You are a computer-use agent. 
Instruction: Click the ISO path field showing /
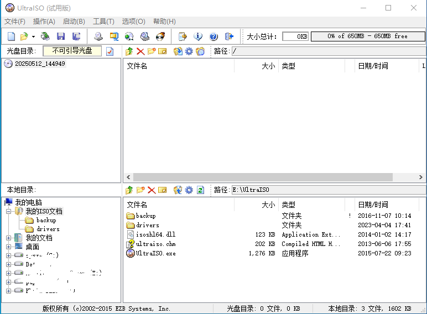tap(329, 51)
